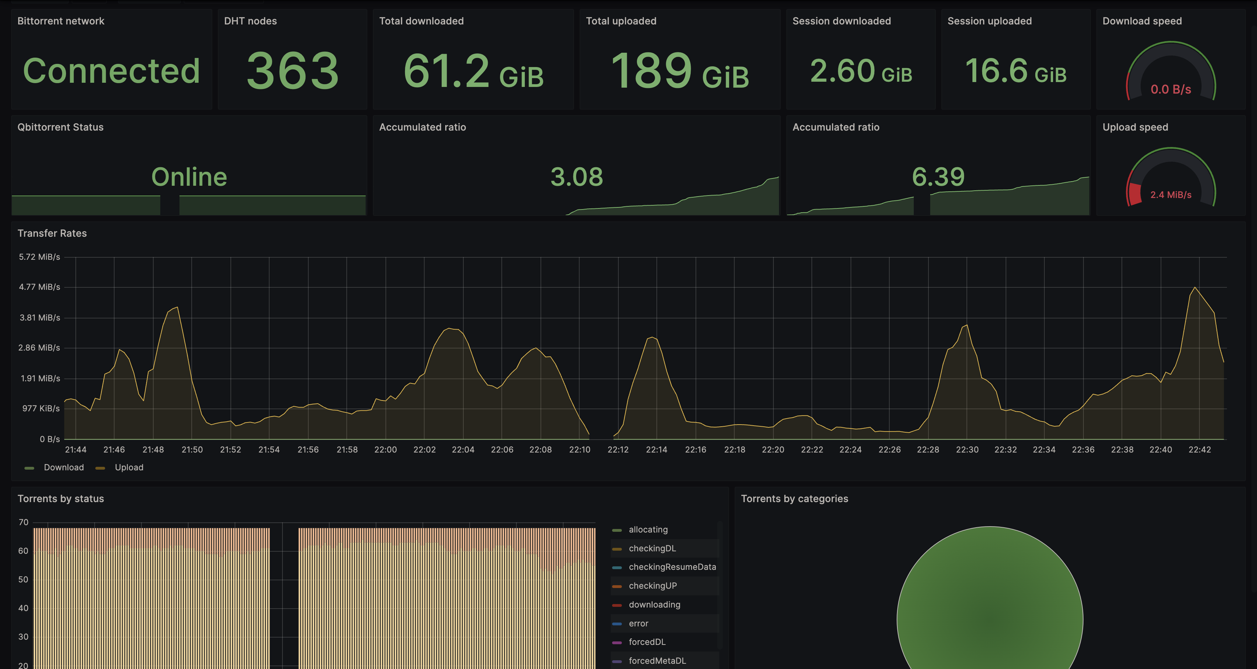Click the downloading legend color swatch

point(617,605)
